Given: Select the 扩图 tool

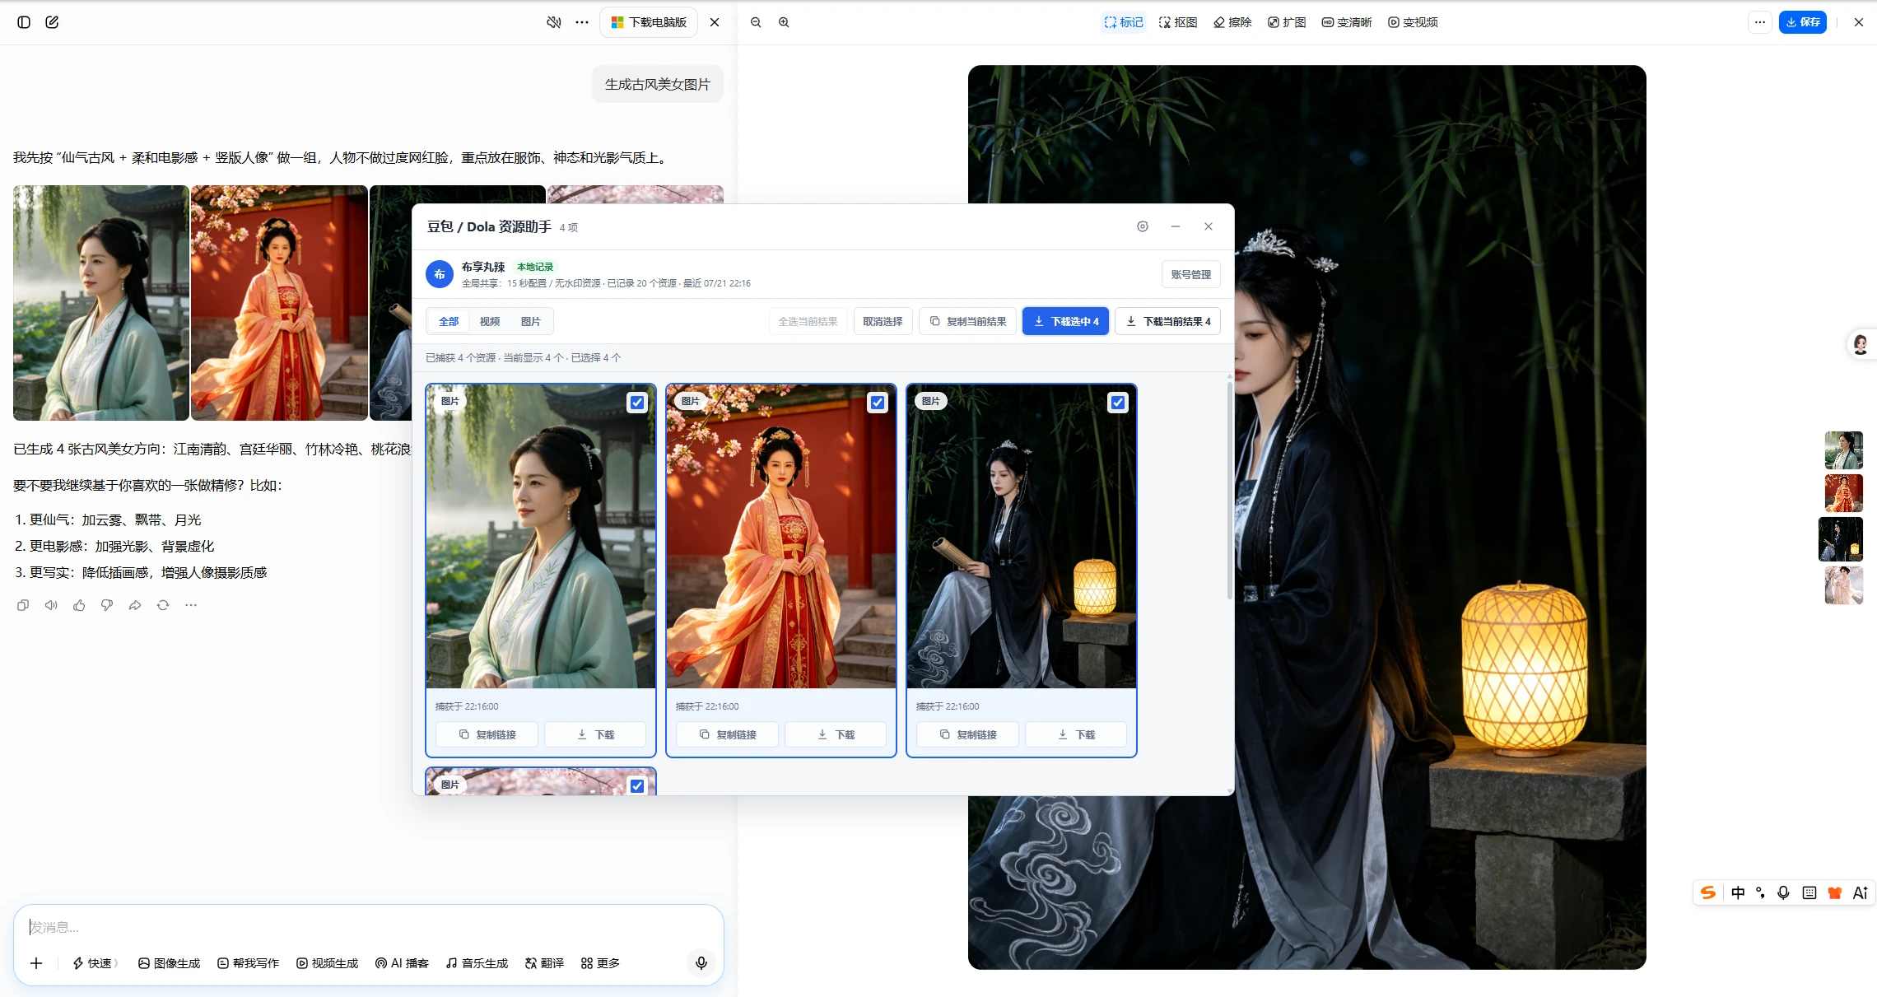Looking at the screenshot, I should point(1287,22).
